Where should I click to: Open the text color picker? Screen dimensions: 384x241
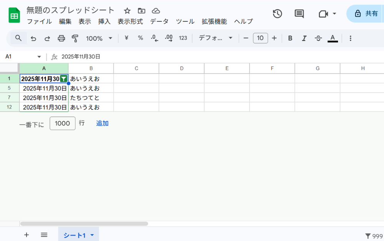coord(333,38)
